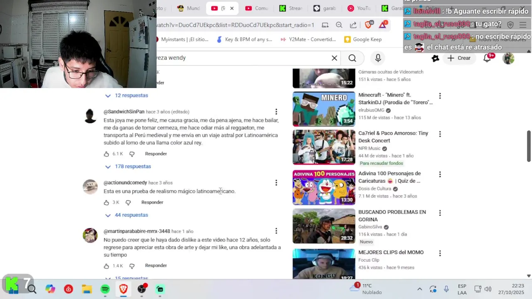Switch to the YouTu music tab

coord(359,8)
